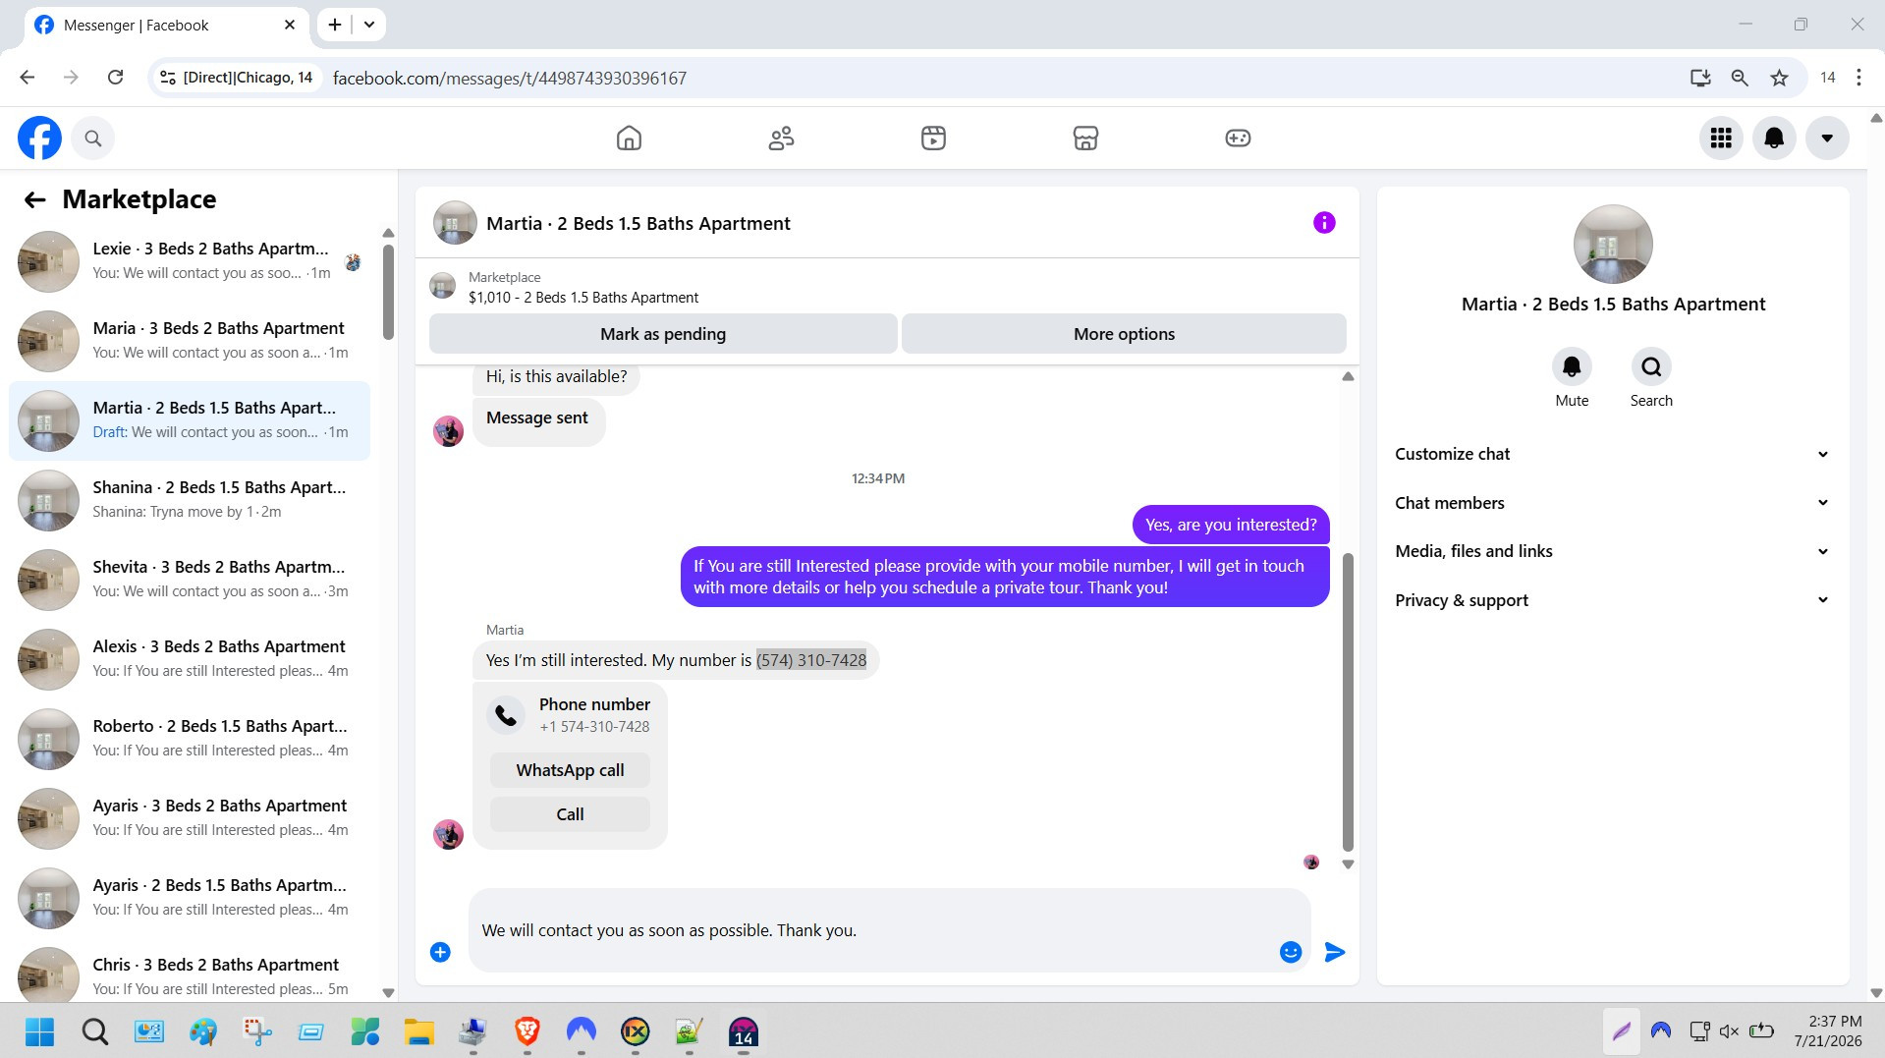Click the (574) 310-7428 phone link
The width and height of the screenshot is (1885, 1058).
(x=811, y=660)
